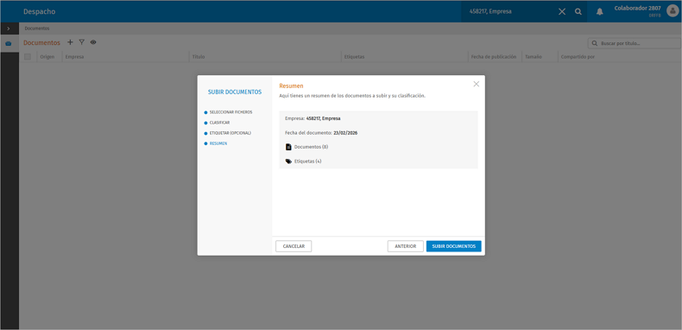Go back with the ANTERIOR button
Image resolution: width=682 pixels, height=330 pixels.
point(406,246)
